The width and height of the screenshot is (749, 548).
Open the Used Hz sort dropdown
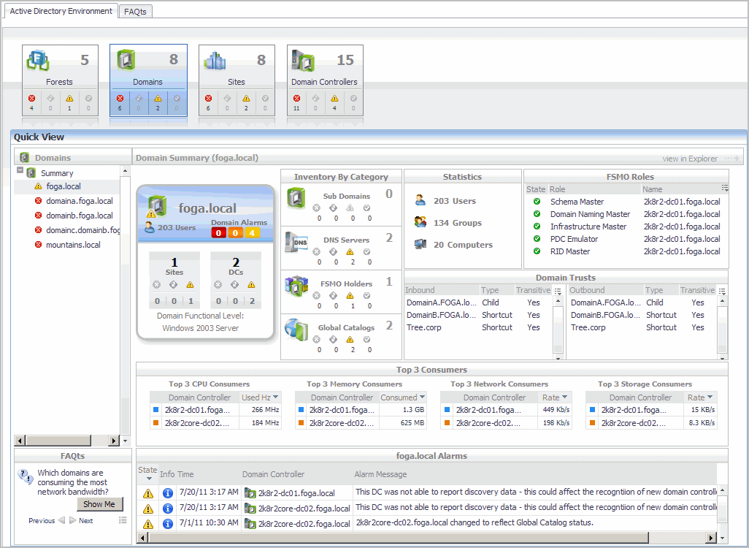[x=276, y=397]
